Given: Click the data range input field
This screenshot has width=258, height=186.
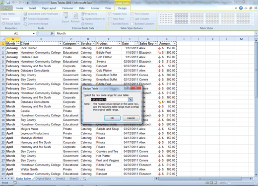Looking at the screenshot, I should pos(109,99).
